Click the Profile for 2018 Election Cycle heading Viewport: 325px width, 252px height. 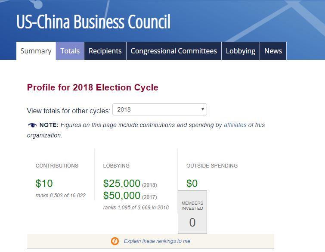point(93,87)
